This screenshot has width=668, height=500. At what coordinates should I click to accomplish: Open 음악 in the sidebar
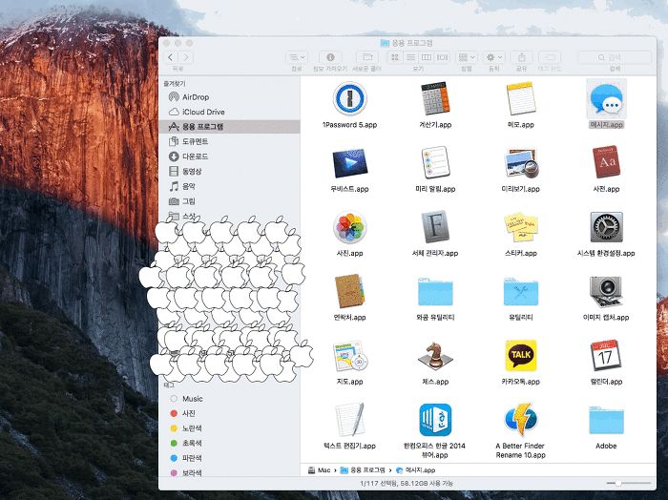tap(229, 186)
